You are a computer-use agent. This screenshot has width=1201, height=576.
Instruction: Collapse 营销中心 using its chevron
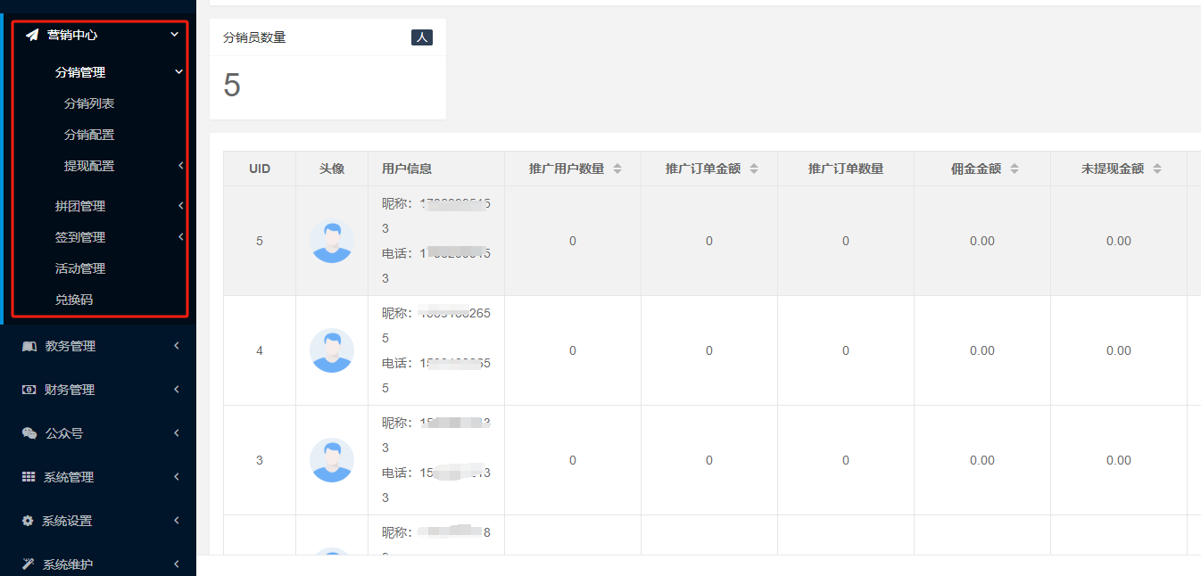pyautogui.click(x=175, y=35)
